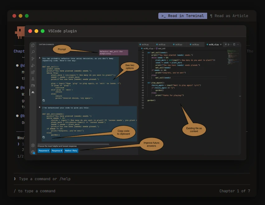The height and width of the screenshot is (205, 265).
Task: Open the Search magnifier in the activity bar
Action: click(33, 52)
